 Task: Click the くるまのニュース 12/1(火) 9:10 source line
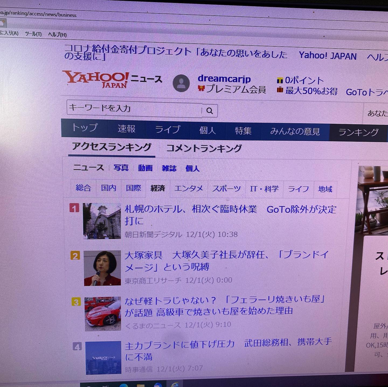coord(178,325)
